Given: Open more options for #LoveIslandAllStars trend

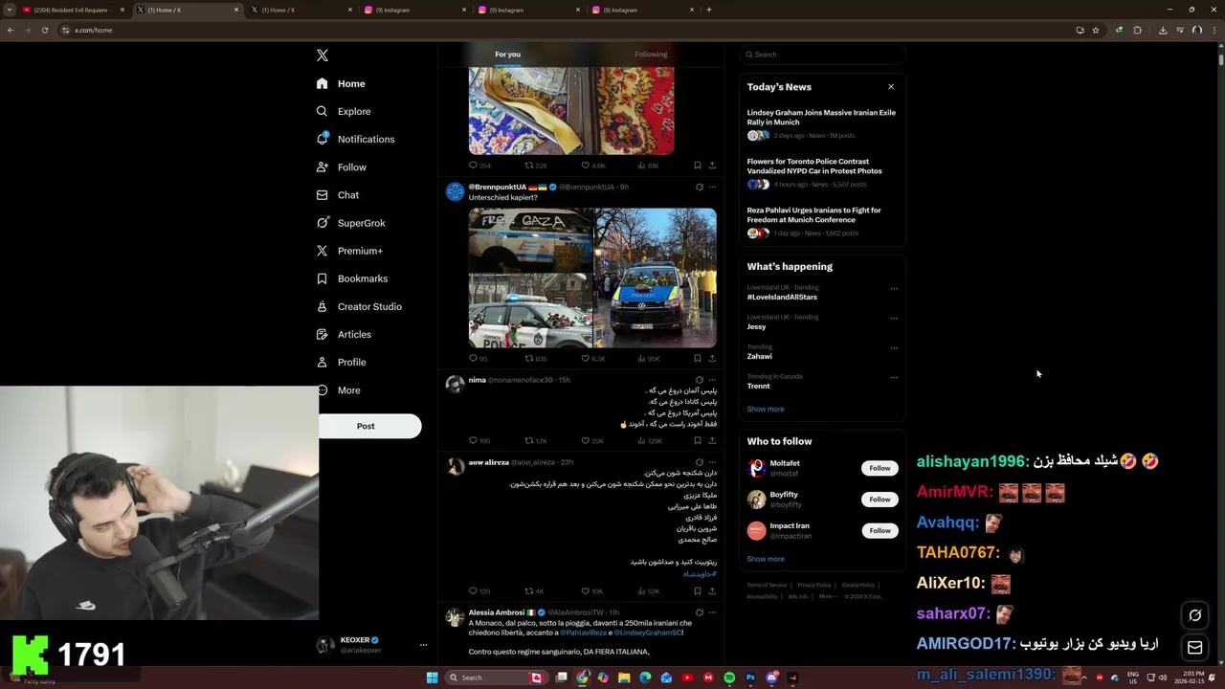Looking at the screenshot, I should [894, 288].
